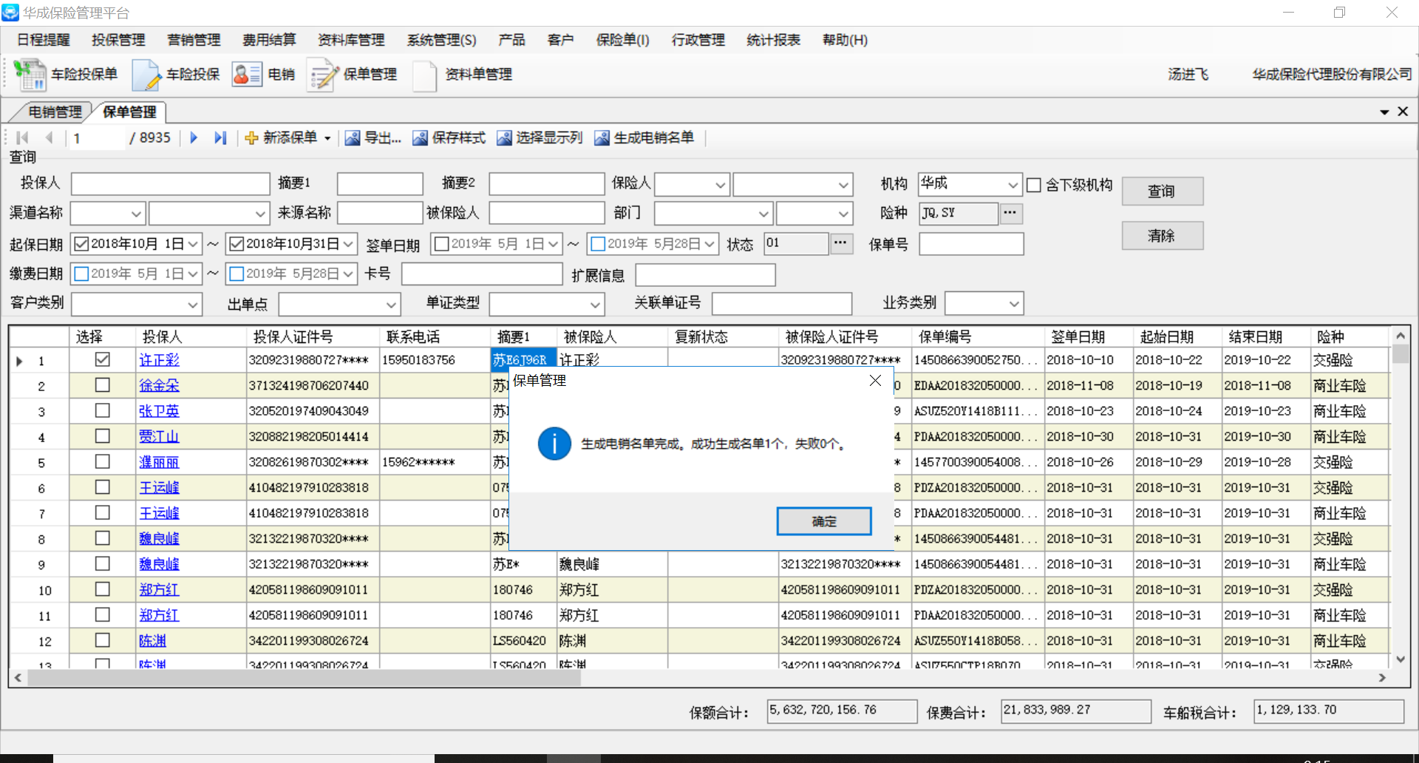Open the 车险投保单 toolbar icon
Viewport: 1419px width, 763px height.
[x=30, y=75]
